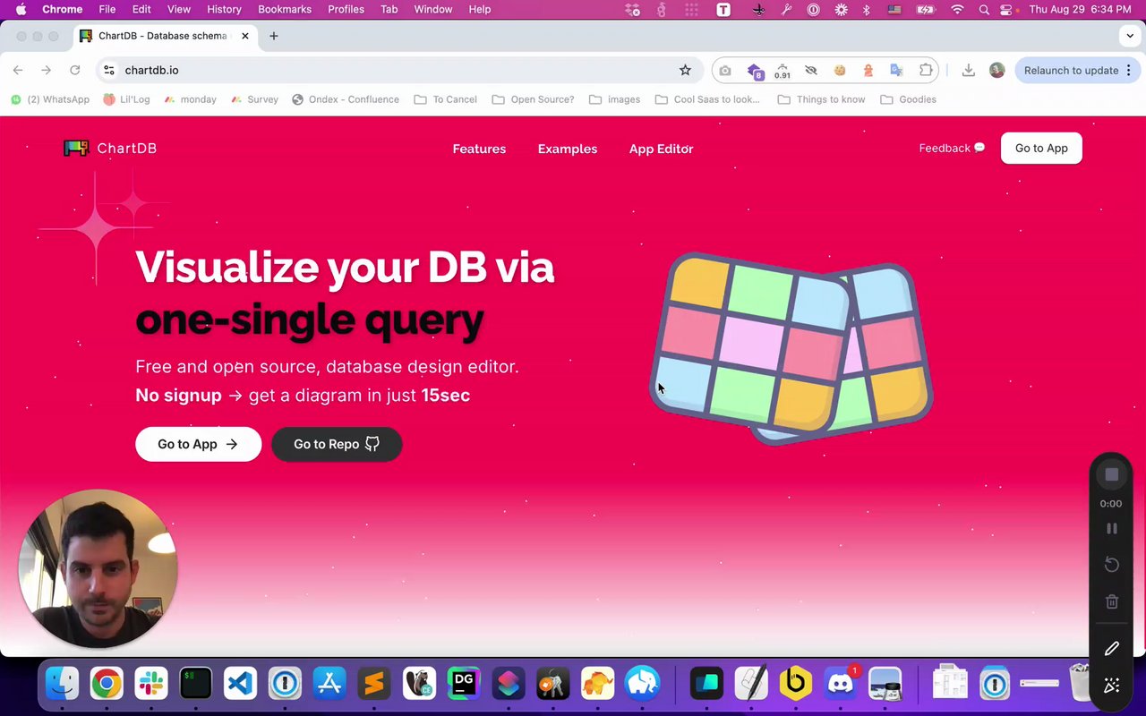Select the ChartDB - Database schema tab
1146x716 pixels.
tap(165, 36)
